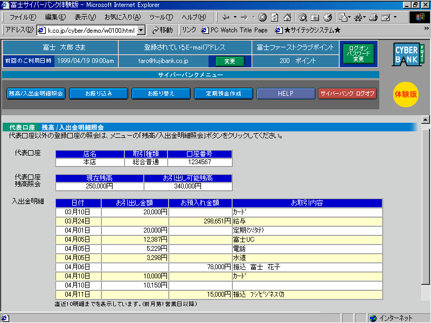Go to the Home page icon
Viewport: 431px width, 323px height.
coord(287,18)
